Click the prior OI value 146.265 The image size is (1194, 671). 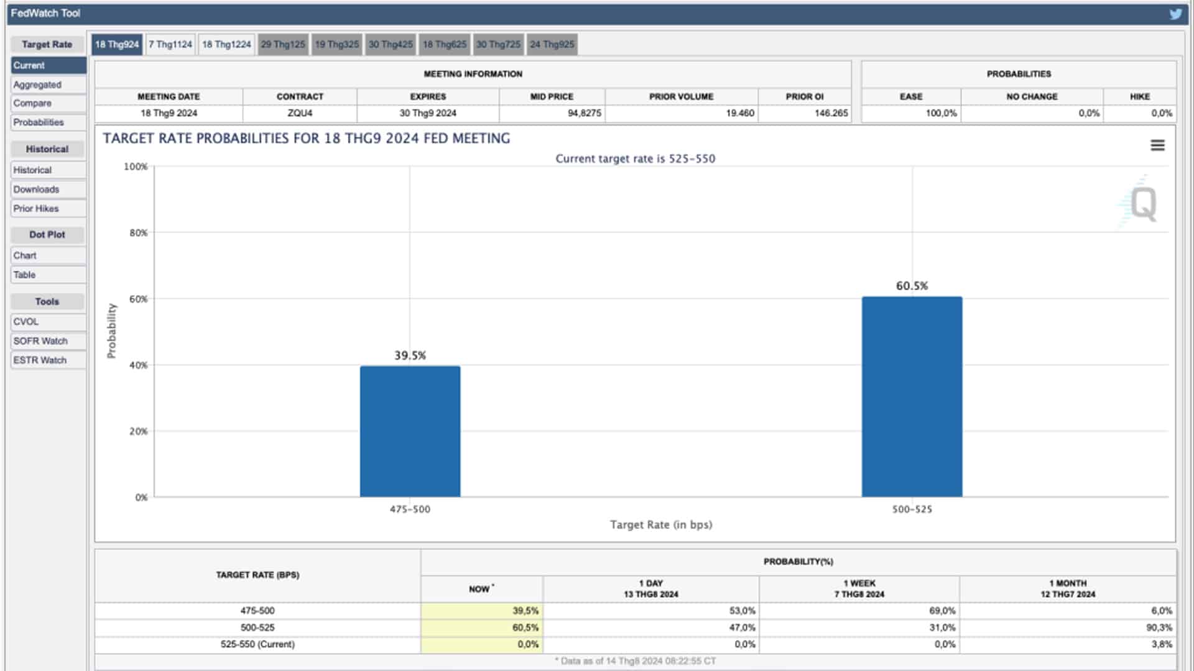tap(831, 113)
